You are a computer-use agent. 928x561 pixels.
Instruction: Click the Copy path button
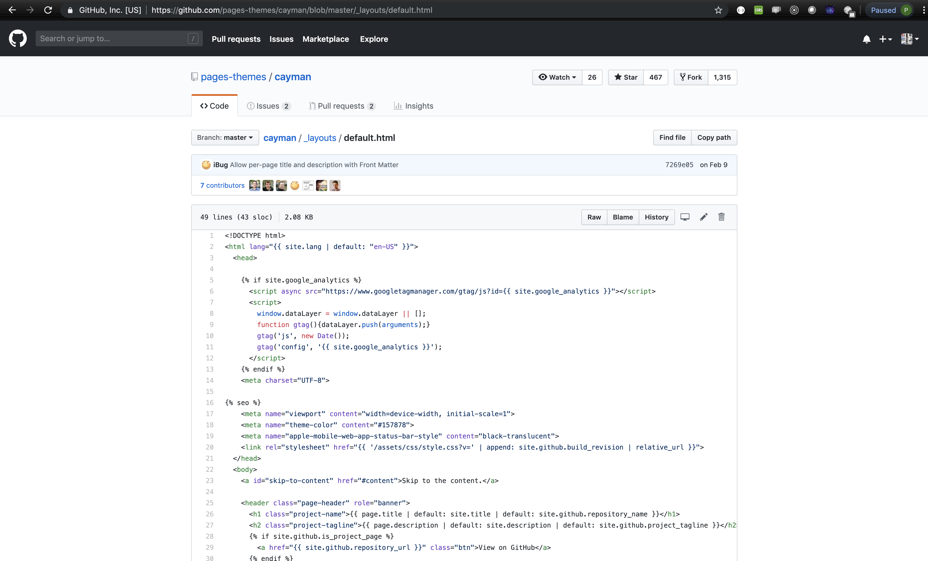click(x=714, y=137)
